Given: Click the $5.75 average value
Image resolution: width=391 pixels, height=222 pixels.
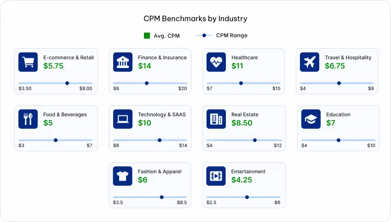Looking at the screenshot, I should point(53,66).
